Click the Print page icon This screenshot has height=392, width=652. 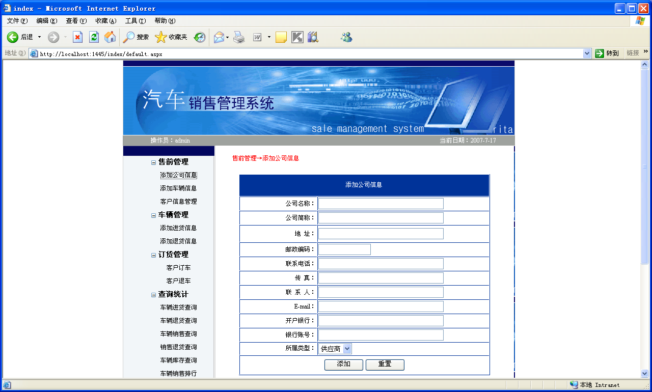pos(239,37)
